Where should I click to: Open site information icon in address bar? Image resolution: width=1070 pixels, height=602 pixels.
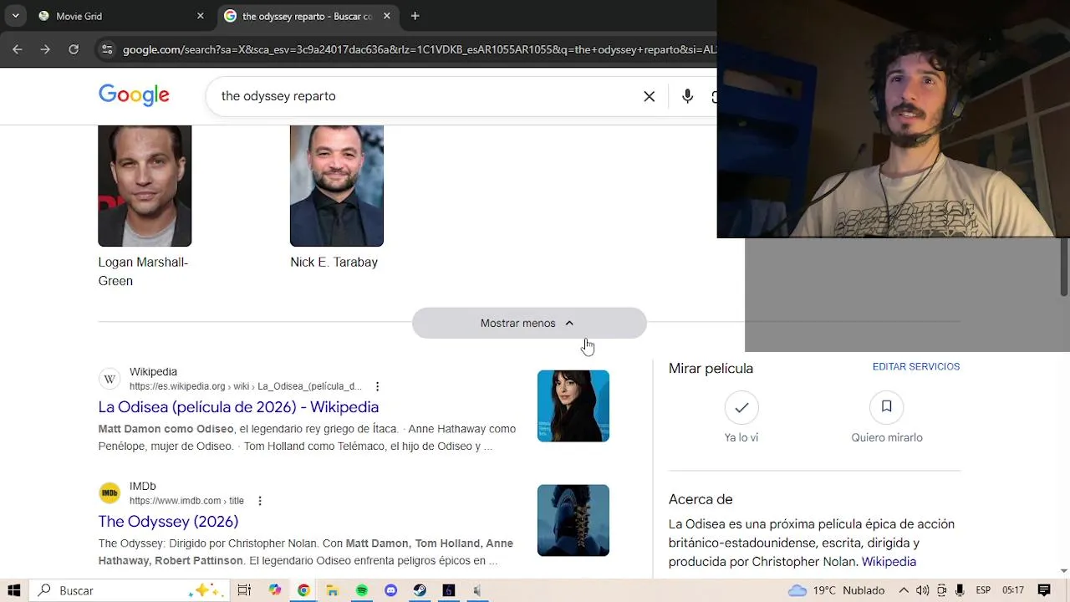point(106,49)
